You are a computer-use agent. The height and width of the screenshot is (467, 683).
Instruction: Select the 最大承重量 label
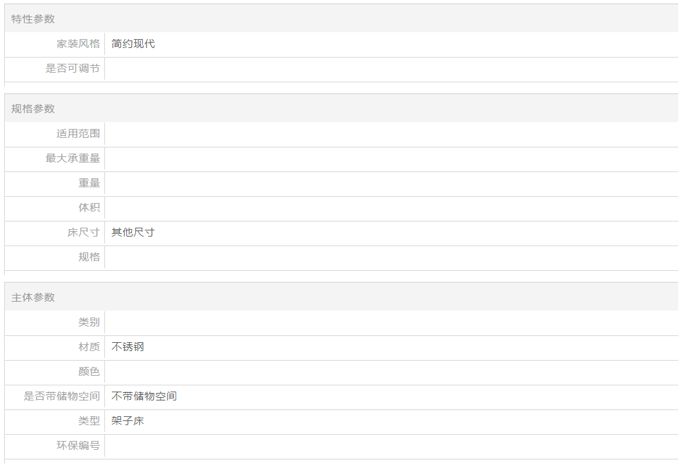pyautogui.click(x=73, y=158)
